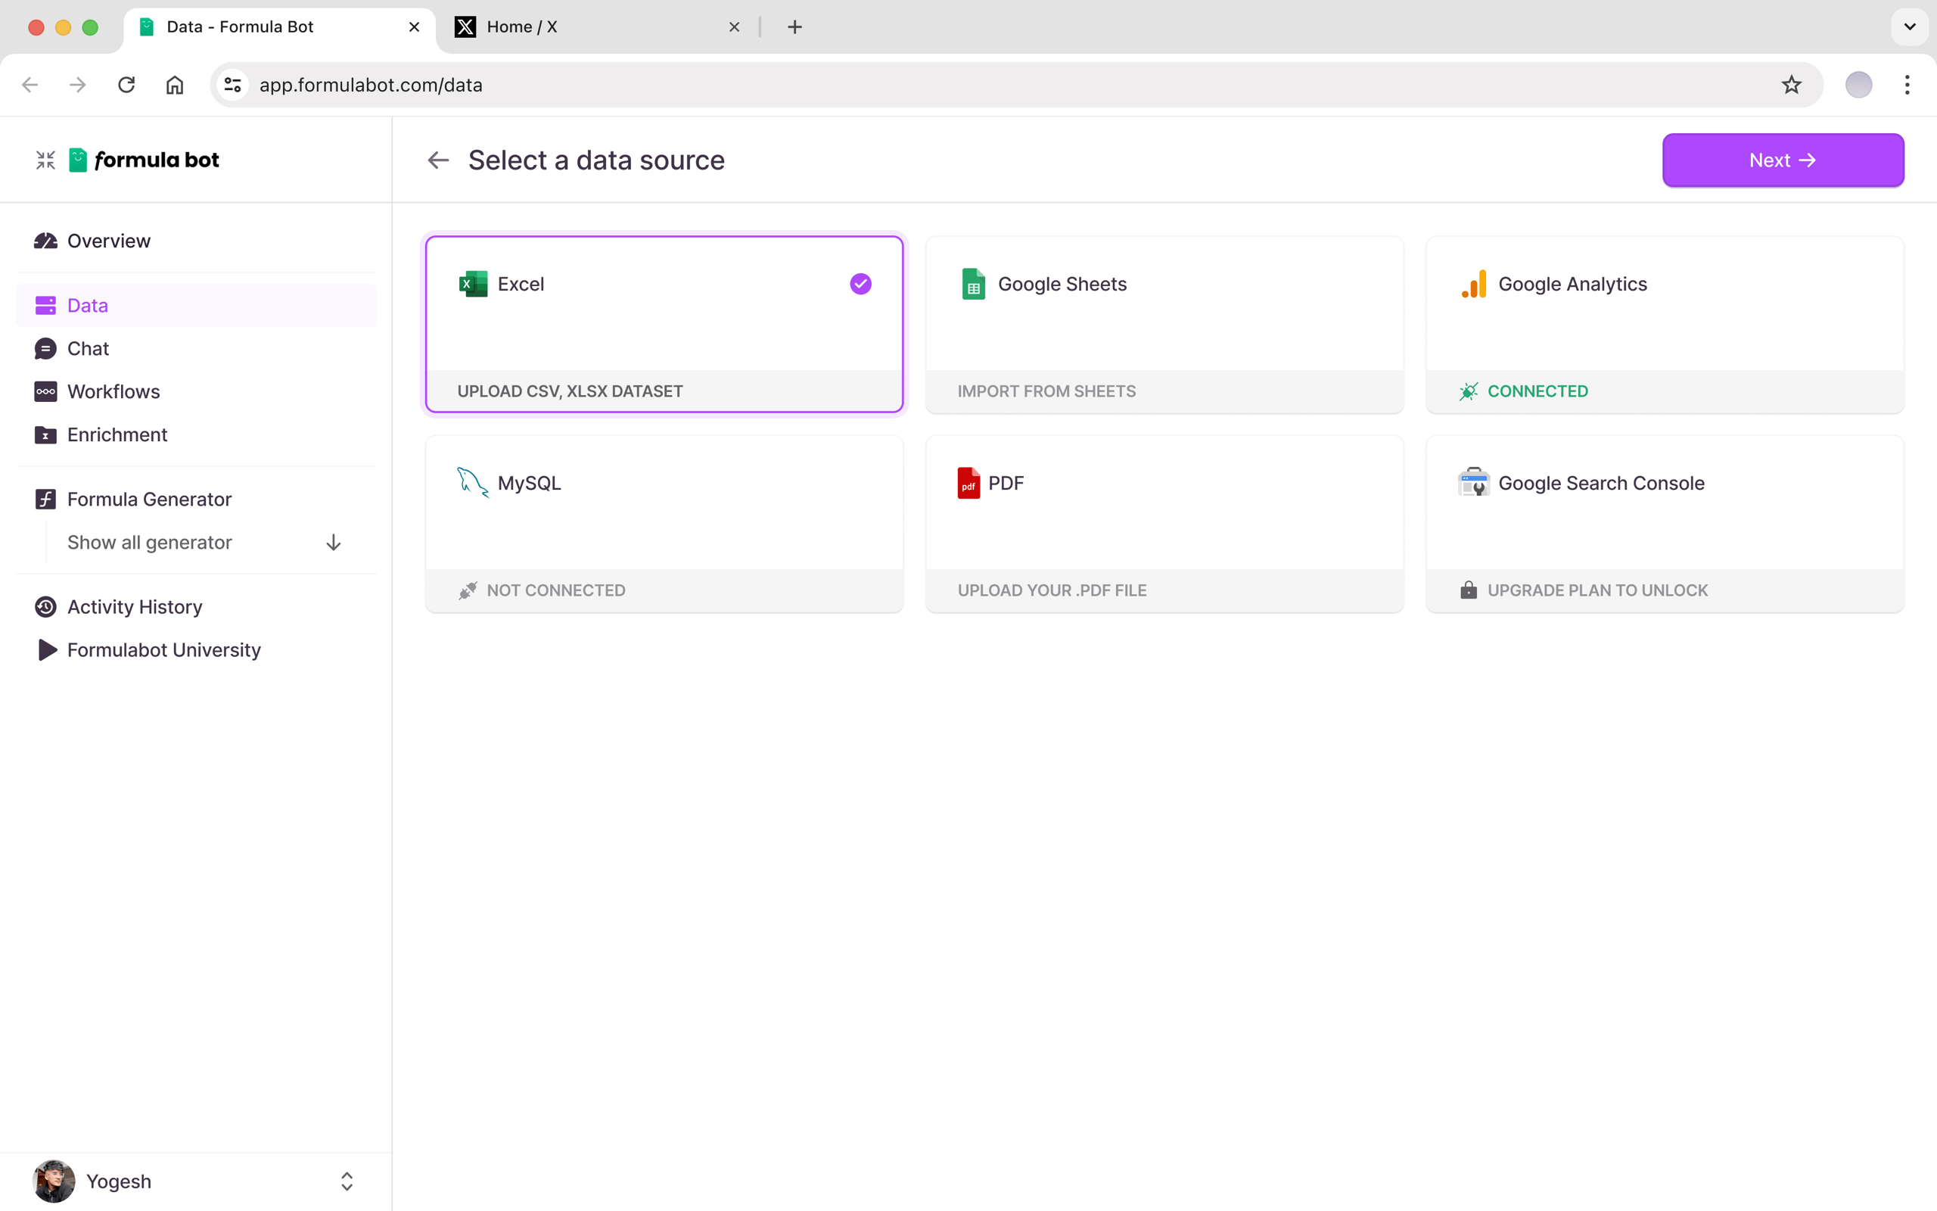Click the MySQL dolphin icon

click(472, 482)
